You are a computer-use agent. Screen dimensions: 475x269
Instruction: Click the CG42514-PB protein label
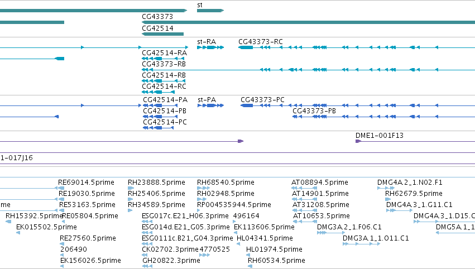165,111
